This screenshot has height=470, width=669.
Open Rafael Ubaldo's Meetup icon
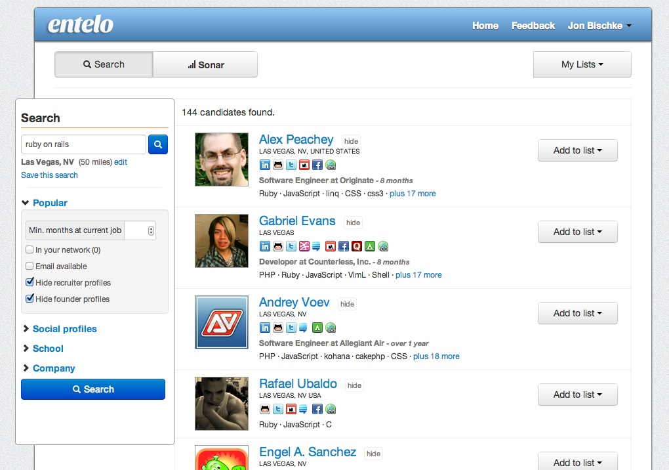pos(291,409)
